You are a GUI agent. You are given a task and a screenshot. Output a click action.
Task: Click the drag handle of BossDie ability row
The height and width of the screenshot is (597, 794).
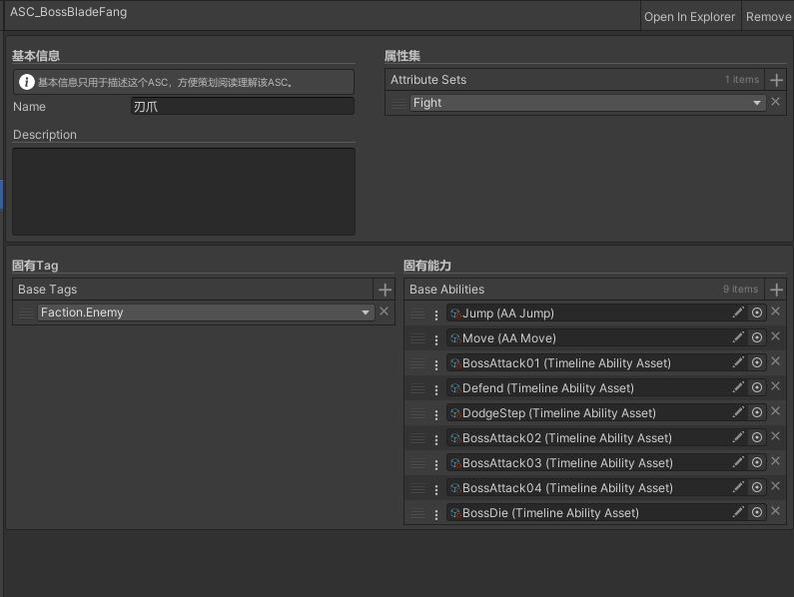coord(417,513)
